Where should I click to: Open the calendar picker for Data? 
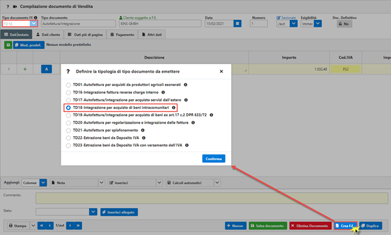click(237, 24)
